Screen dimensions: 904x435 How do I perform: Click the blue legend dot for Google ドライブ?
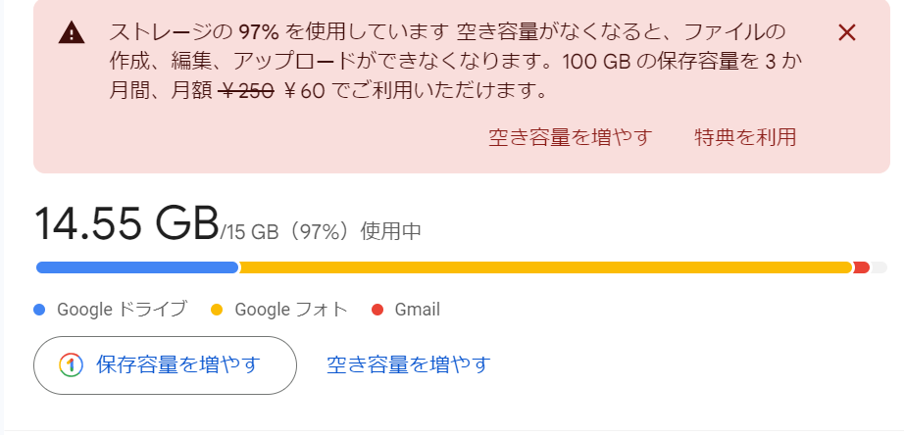40,310
